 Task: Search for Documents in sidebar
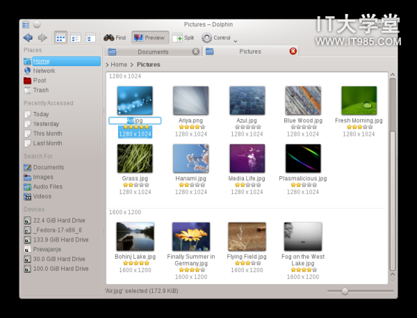tap(62, 167)
